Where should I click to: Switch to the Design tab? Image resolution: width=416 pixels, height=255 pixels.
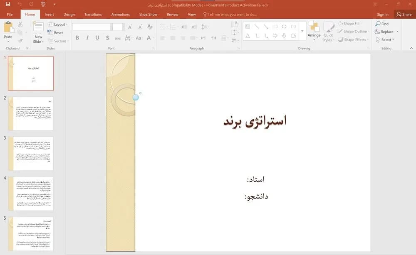[69, 14]
